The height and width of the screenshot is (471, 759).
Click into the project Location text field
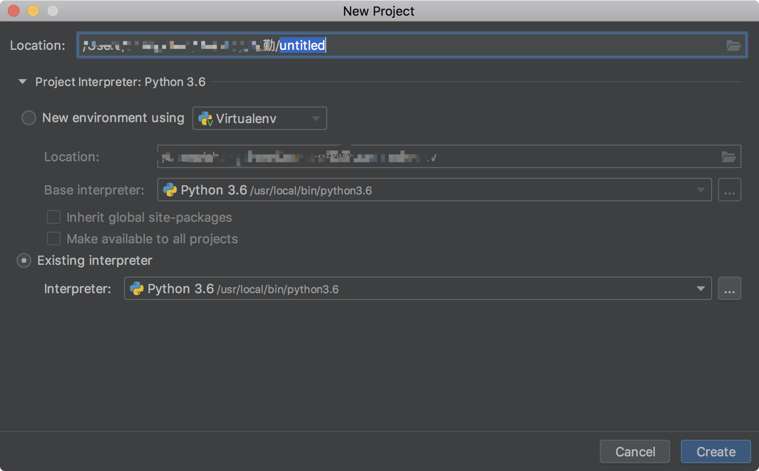pyautogui.click(x=488, y=45)
